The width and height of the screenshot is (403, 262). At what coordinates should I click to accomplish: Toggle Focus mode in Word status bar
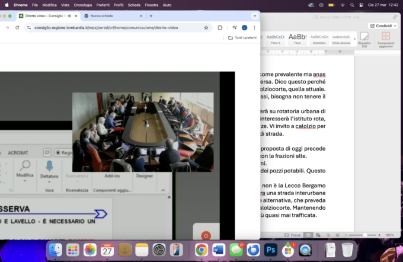tap(293, 235)
